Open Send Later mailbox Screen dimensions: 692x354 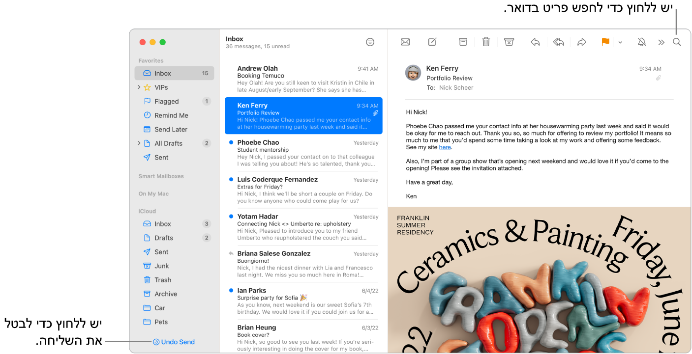click(174, 129)
